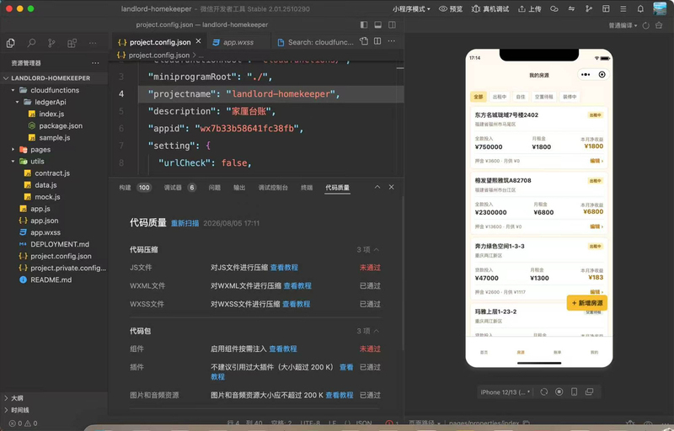Open changes file icon in editor tab bar
The width and height of the screenshot is (674, 431).
tap(364, 41)
